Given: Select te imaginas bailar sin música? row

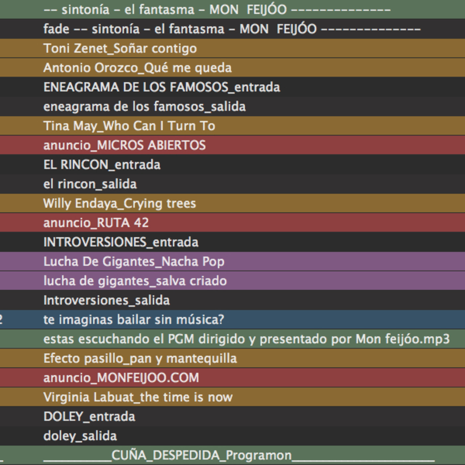Looking at the screenshot, I should click(134, 320).
